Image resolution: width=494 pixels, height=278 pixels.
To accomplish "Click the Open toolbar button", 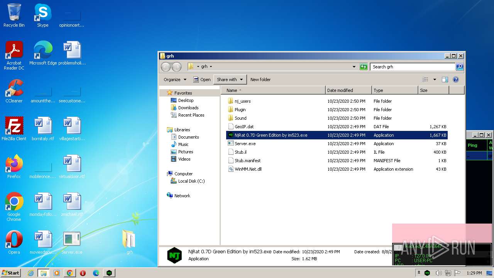I will click(202, 80).
